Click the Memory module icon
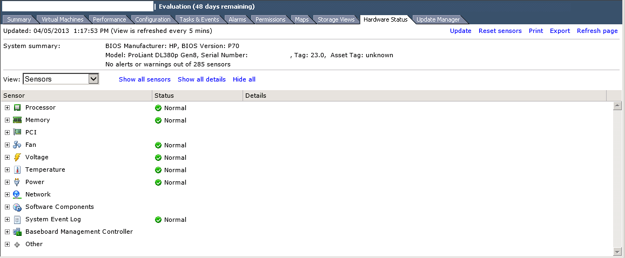The height and width of the screenshot is (258, 625). (17, 120)
